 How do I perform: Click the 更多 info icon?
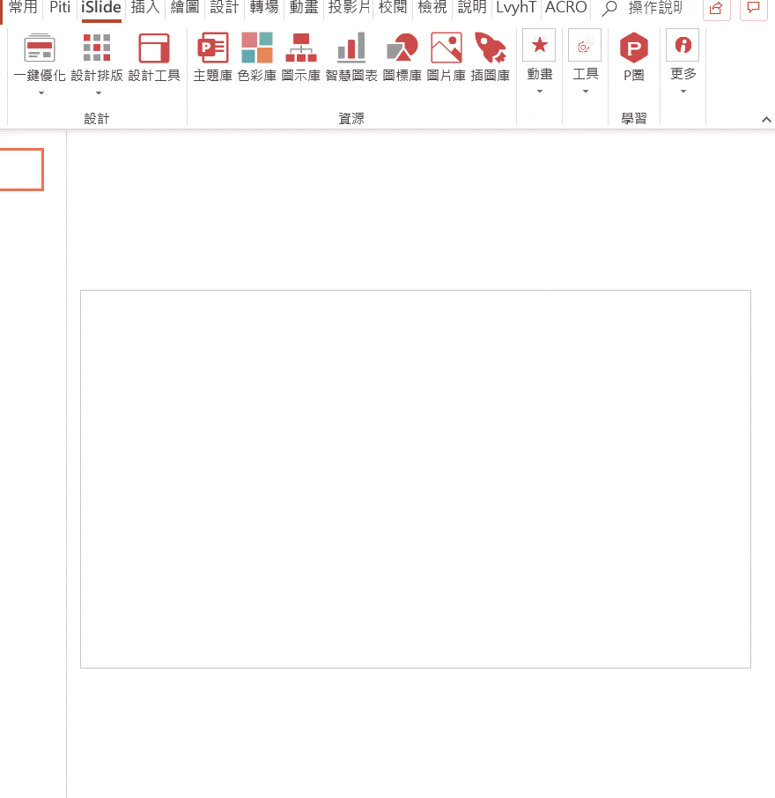point(683,45)
